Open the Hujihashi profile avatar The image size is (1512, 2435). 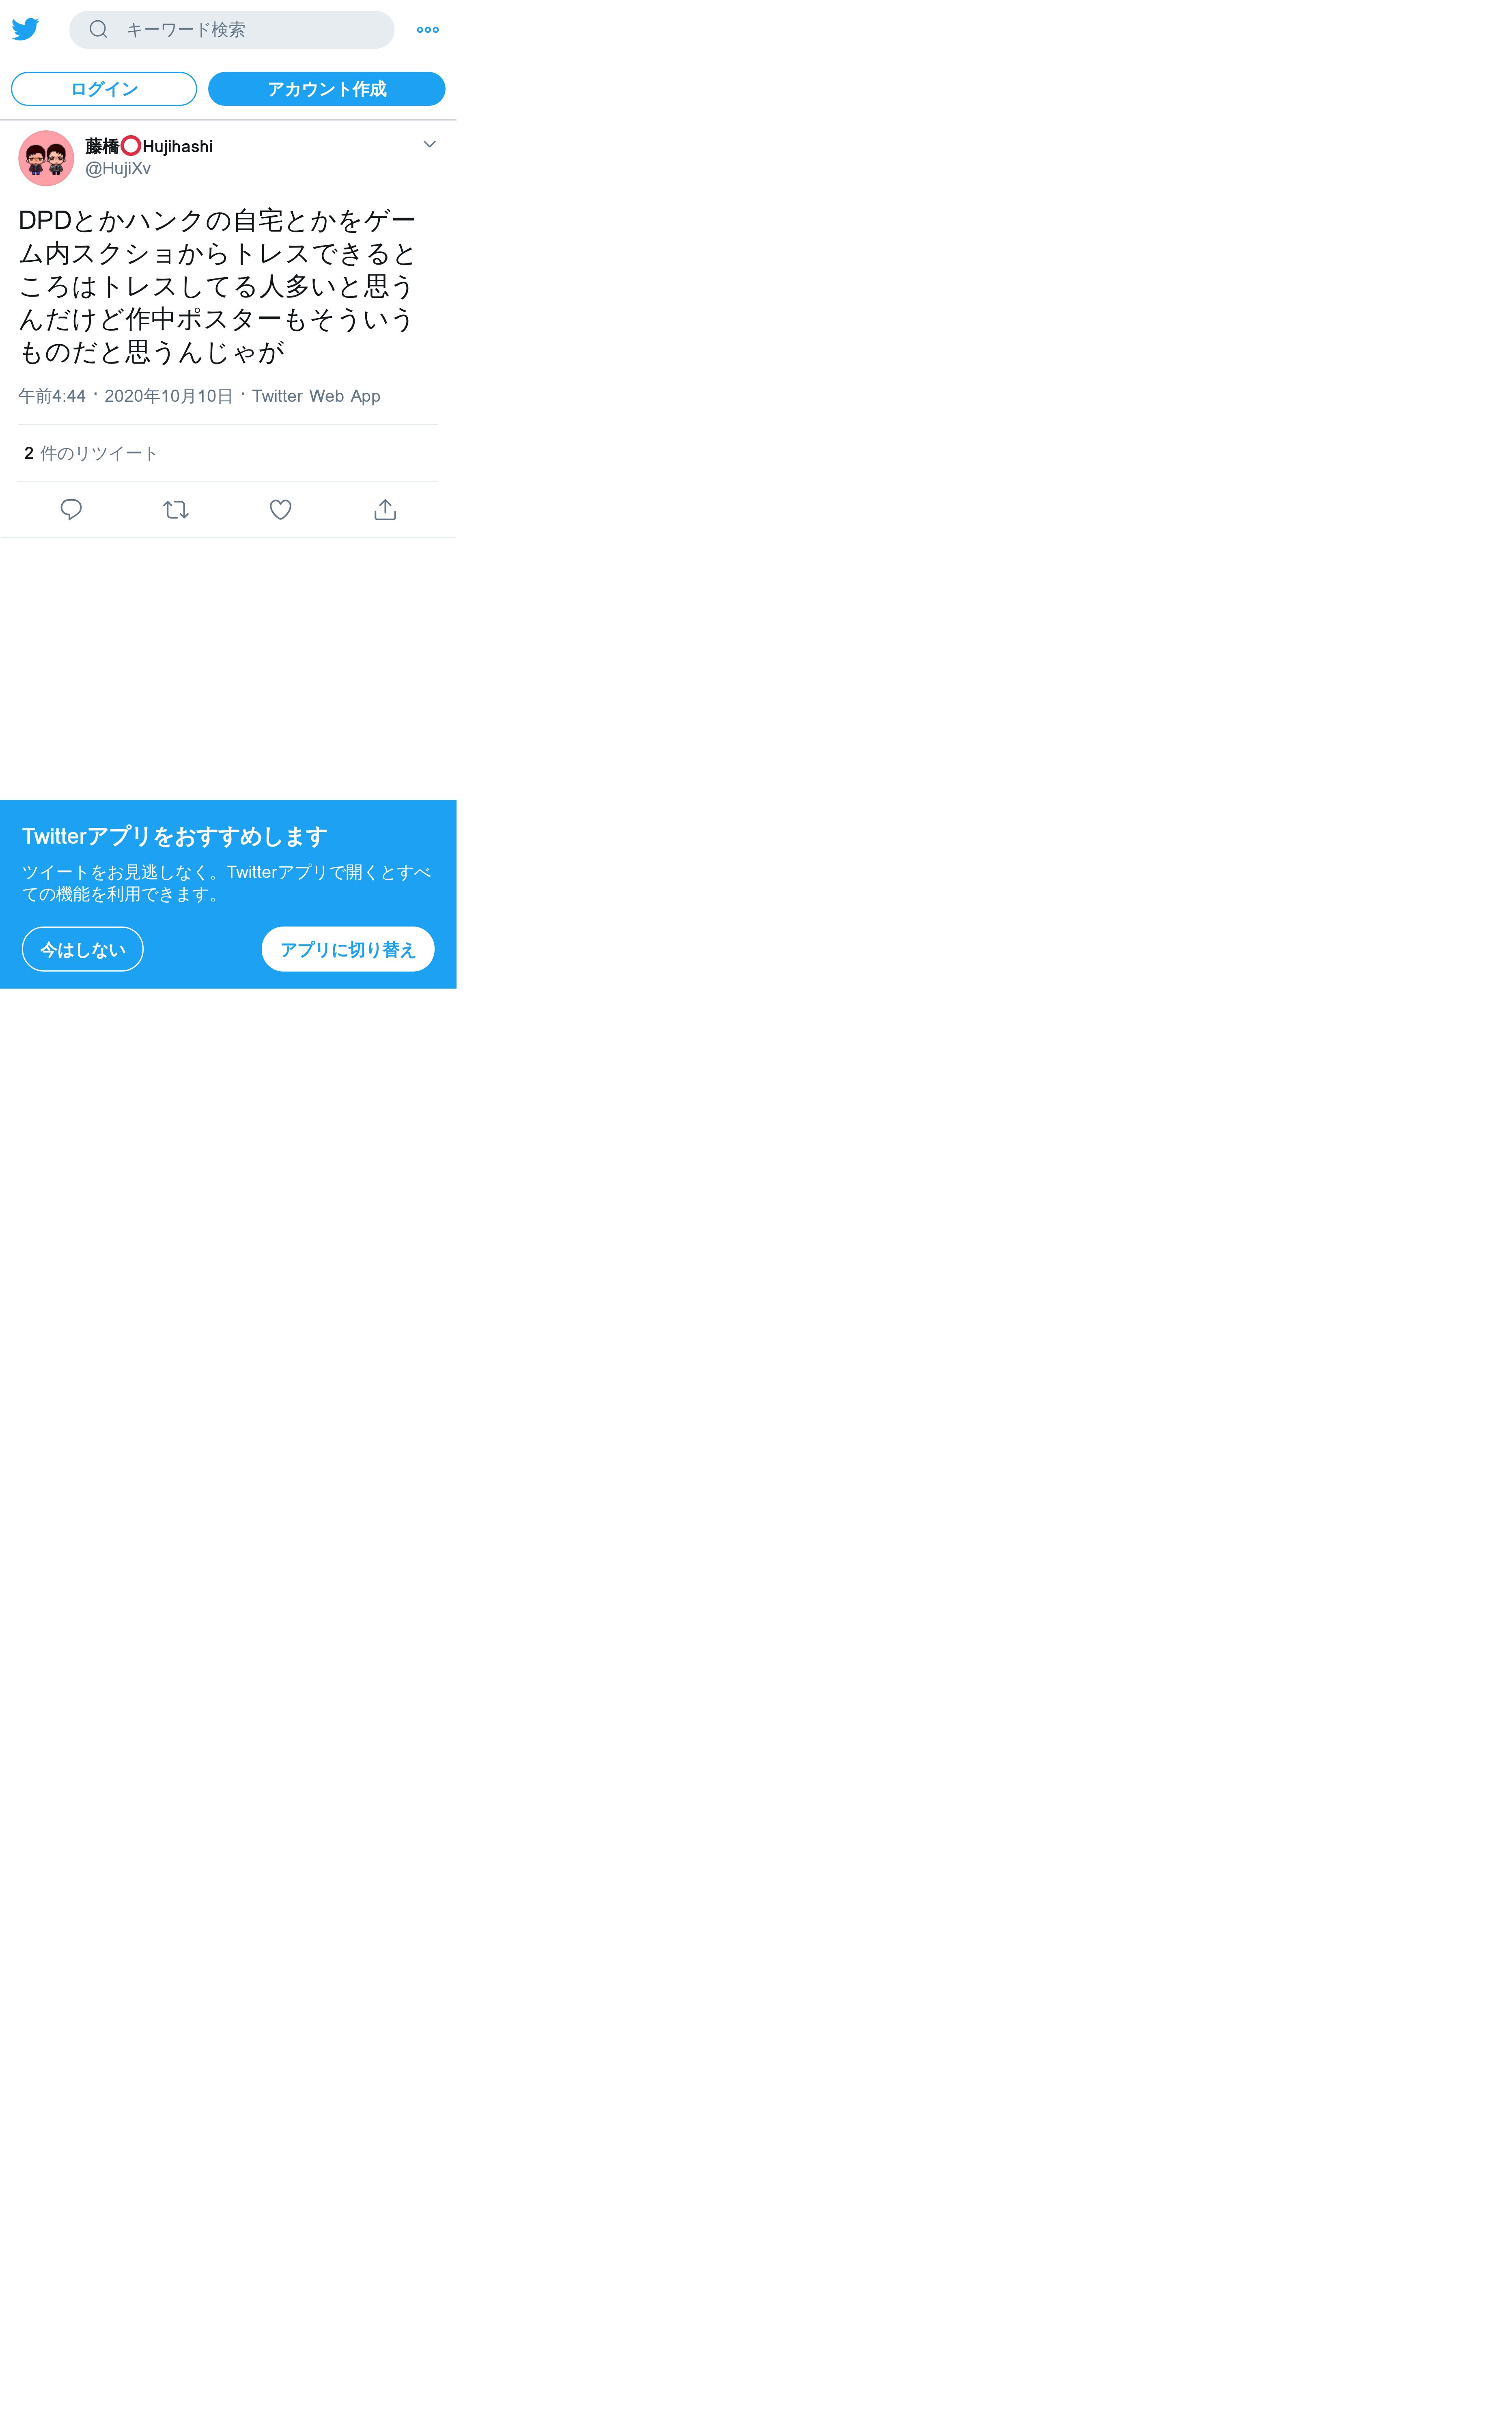pyautogui.click(x=46, y=158)
